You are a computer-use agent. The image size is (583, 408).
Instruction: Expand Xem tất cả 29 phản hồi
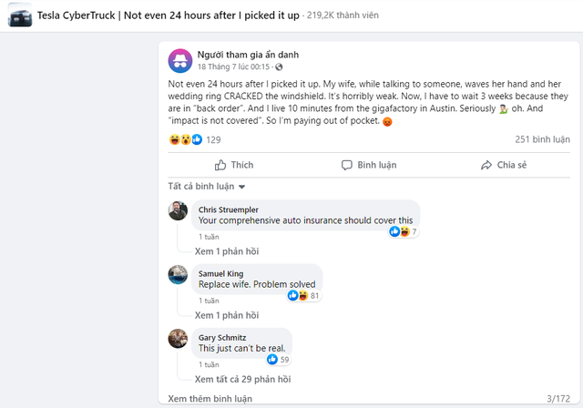244,378
